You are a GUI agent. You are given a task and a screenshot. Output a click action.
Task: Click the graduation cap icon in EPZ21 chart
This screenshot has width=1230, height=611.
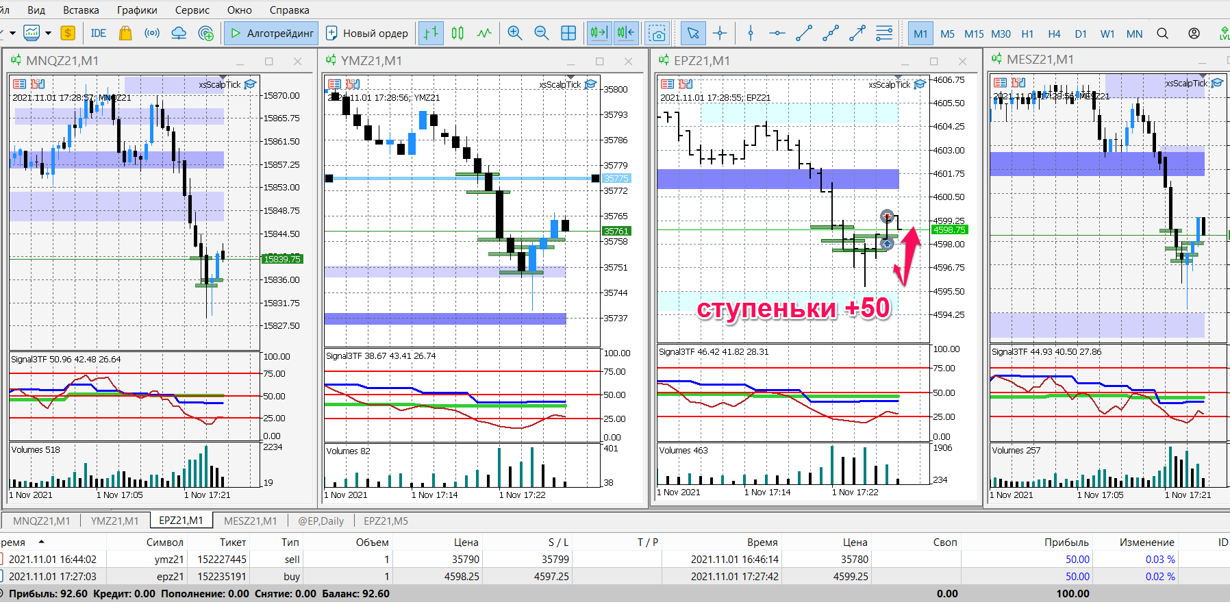pos(920,84)
